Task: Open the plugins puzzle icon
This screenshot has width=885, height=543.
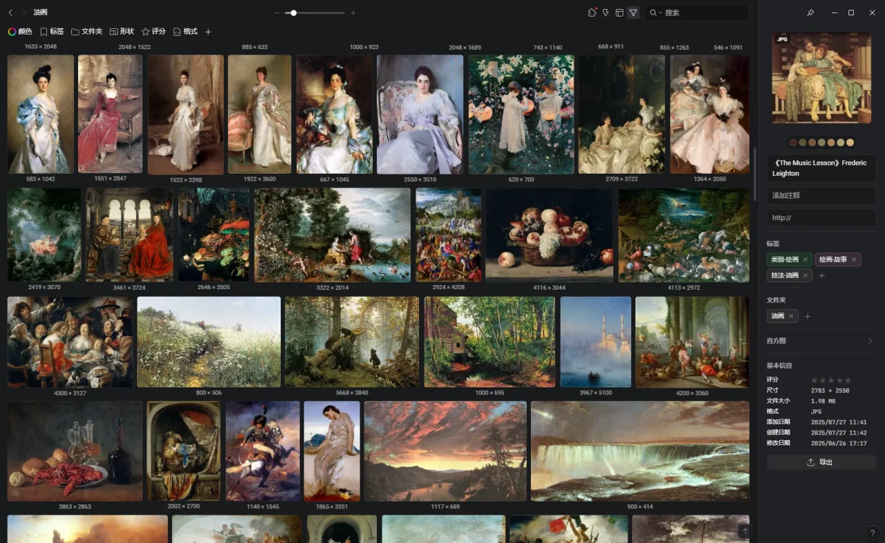Action: click(592, 12)
